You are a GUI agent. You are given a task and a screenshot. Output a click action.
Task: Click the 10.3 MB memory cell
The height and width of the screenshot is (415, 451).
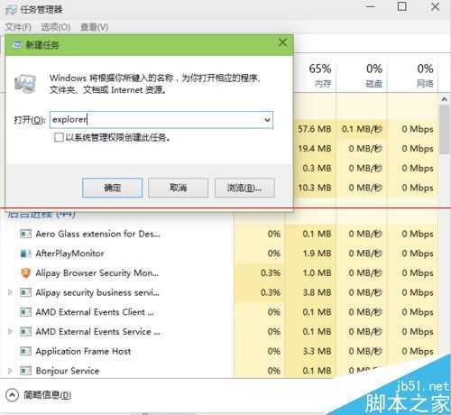(x=314, y=188)
